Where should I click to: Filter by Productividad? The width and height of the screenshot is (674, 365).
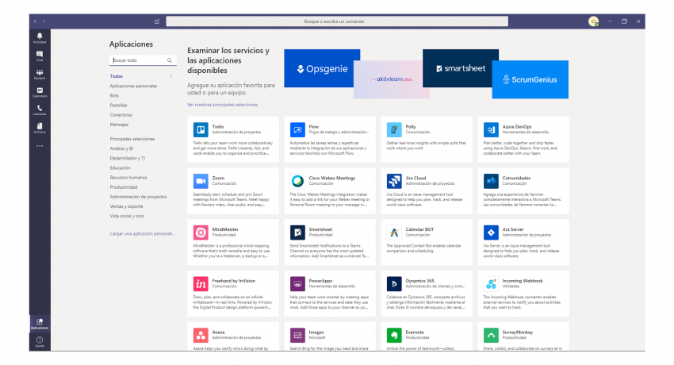124,187
